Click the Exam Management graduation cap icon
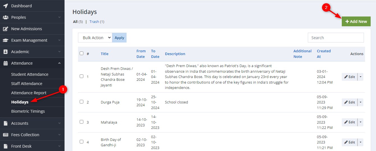Viewport: 376px width, 151px height. [x=5, y=40]
